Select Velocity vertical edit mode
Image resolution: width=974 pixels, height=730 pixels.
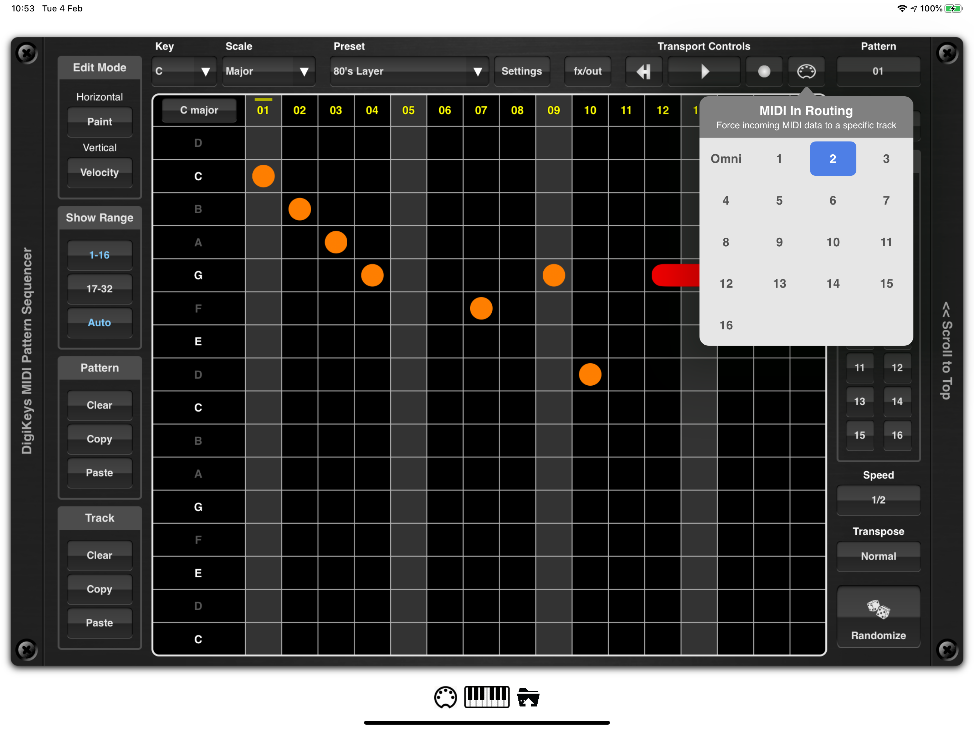coord(99,173)
